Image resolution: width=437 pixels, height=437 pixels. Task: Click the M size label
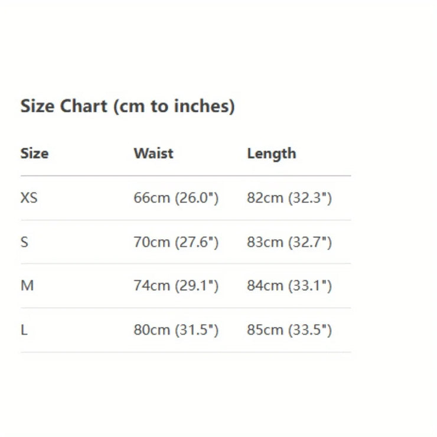27,286
